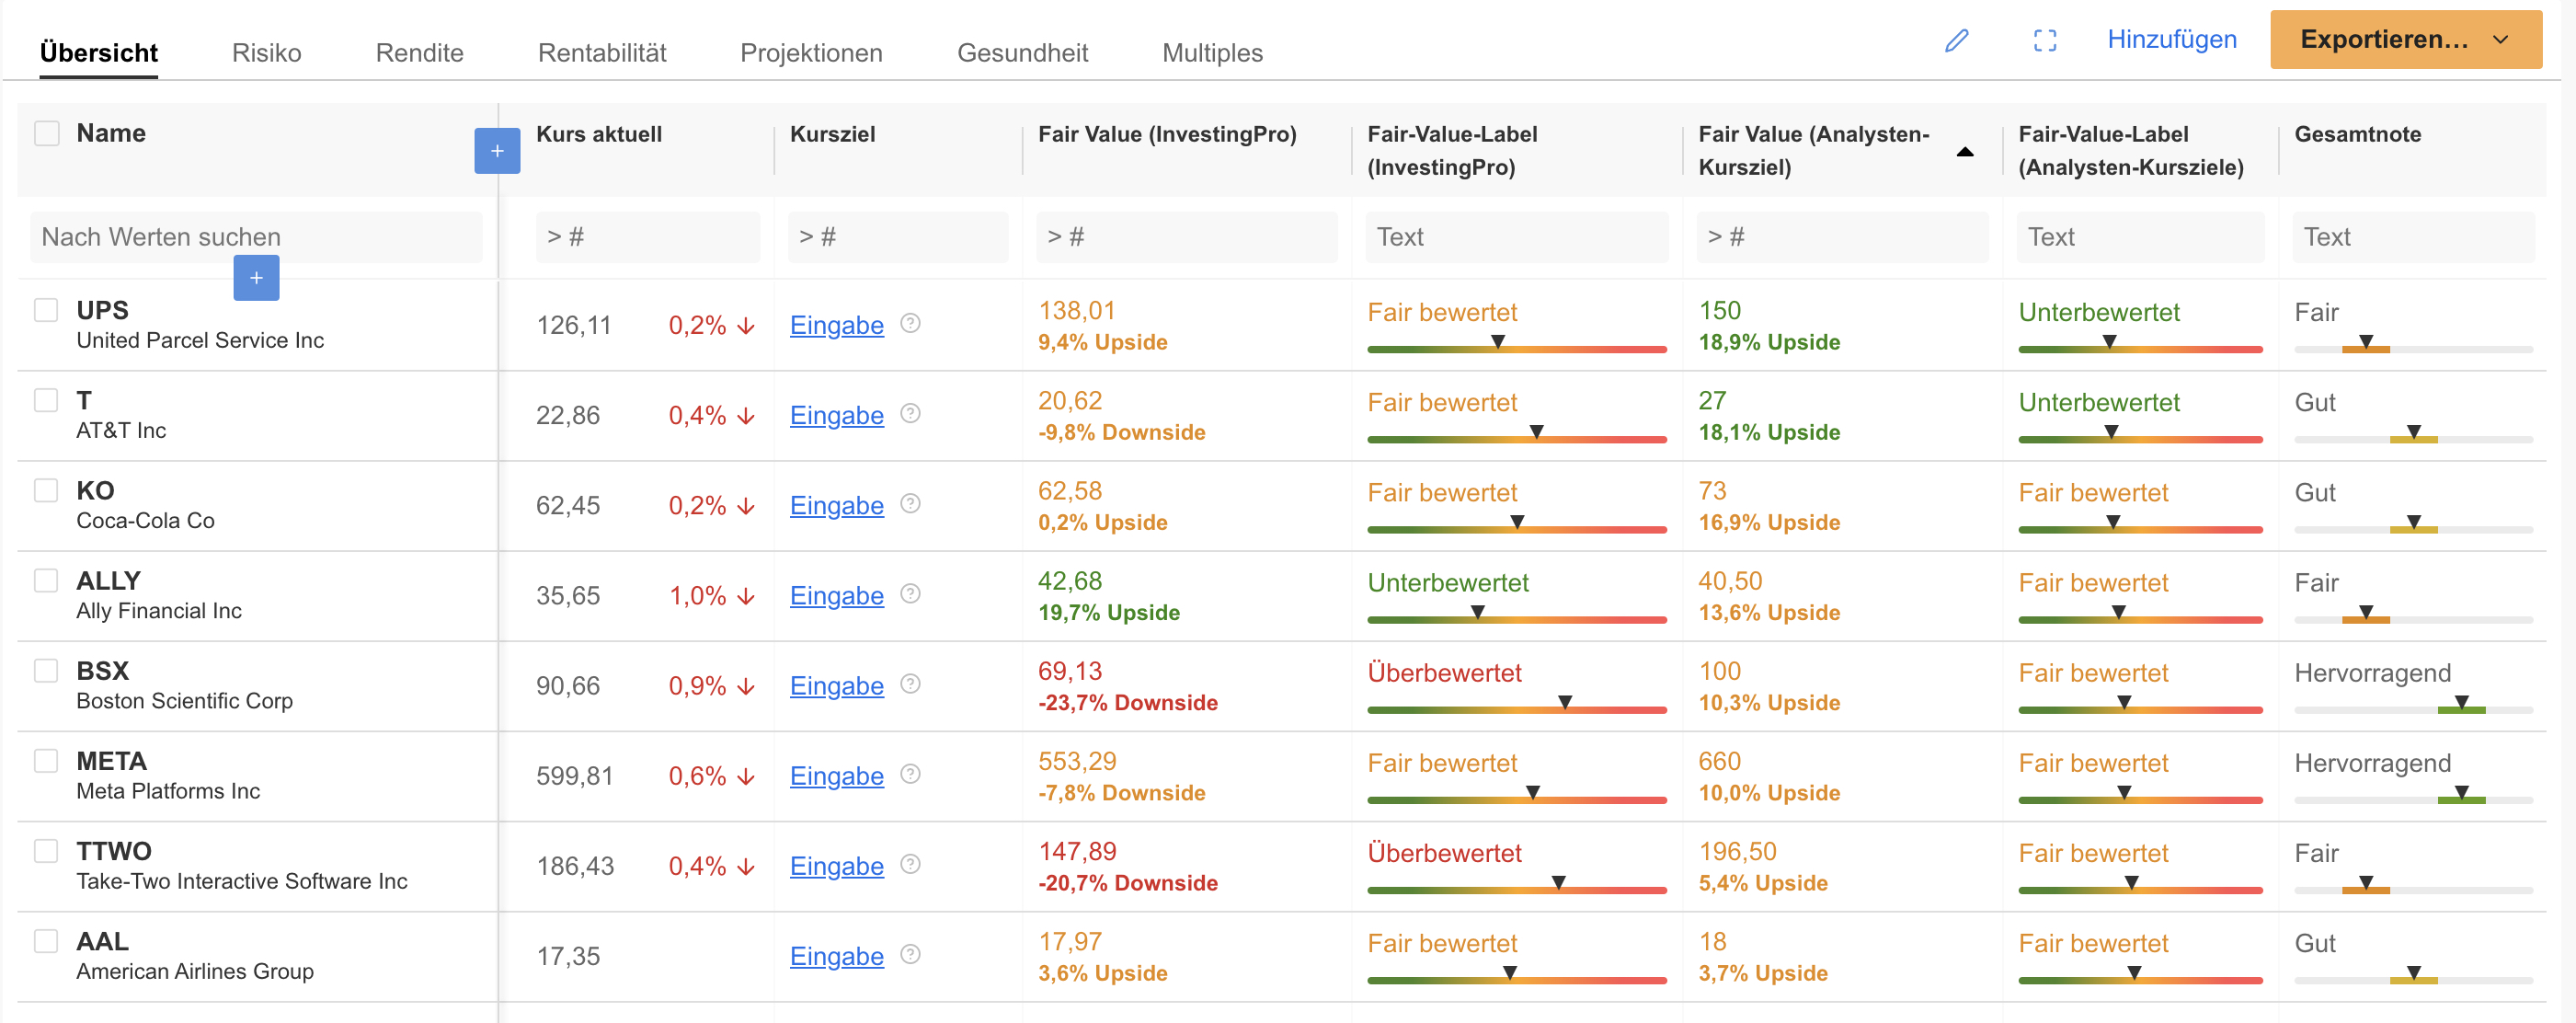Click UPS InvestingPro fair value gauge bar
Image resolution: width=2576 pixels, height=1023 pixels.
(1516, 347)
